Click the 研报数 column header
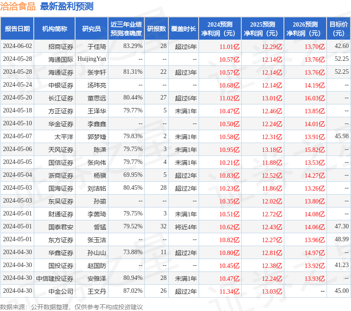 [x=156, y=29]
